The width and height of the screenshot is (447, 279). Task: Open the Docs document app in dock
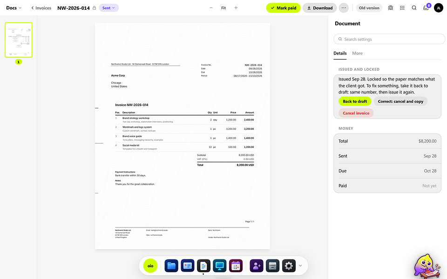point(203,266)
